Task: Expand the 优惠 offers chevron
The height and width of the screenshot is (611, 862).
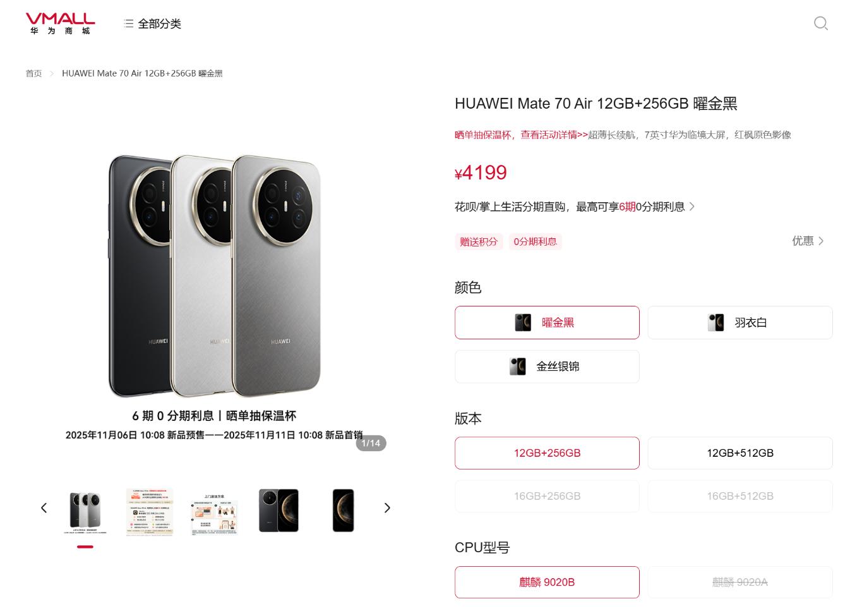Action: point(821,241)
